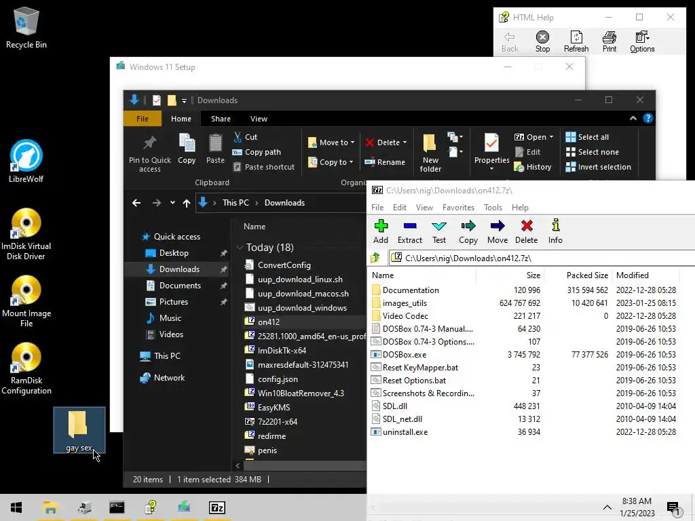Click Copy path in Explorer ribbon
Viewport: 695px width, 521px height.
coord(257,152)
